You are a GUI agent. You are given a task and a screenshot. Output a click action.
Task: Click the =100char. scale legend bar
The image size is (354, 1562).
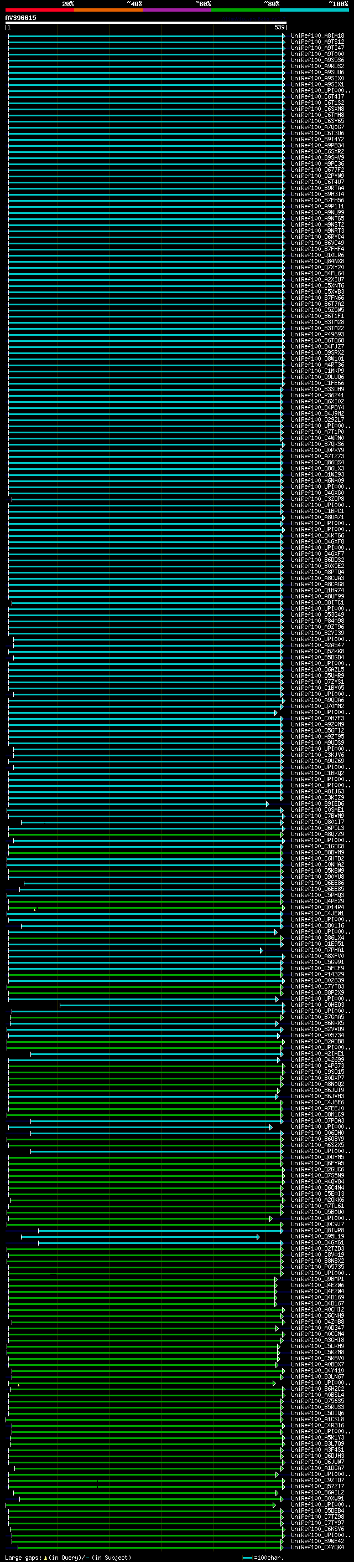coord(247,1557)
